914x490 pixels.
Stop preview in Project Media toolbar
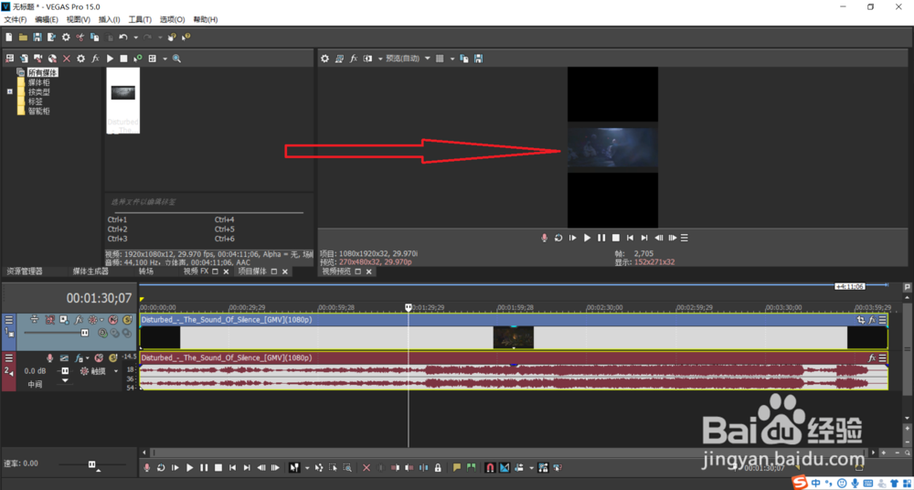click(x=123, y=59)
